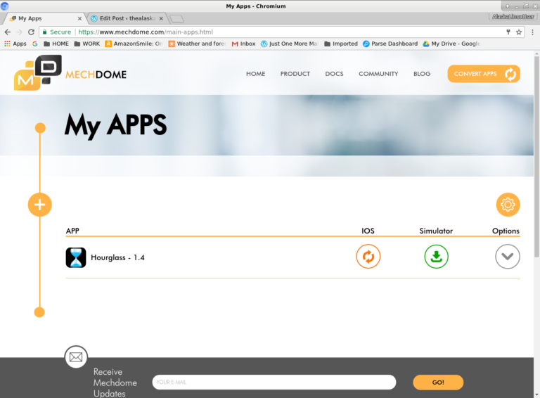
Task: Click the YOUR E-MAIL input field
Action: pos(274,383)
